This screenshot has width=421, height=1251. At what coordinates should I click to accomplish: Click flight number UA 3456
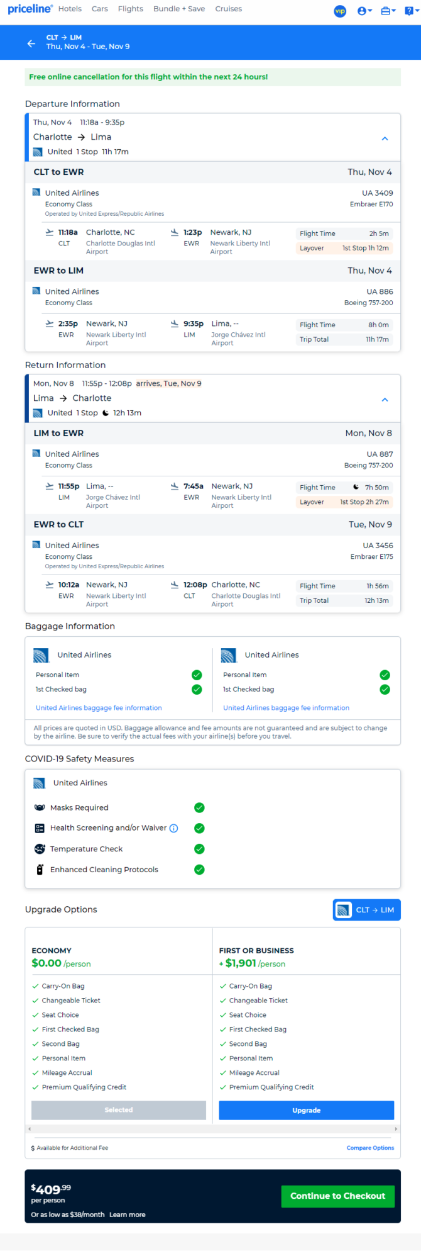click(378, 546)
